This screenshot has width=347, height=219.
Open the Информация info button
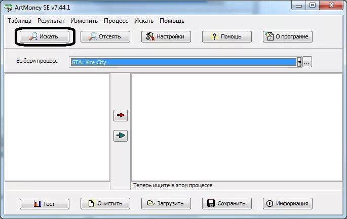pyautogui.click(x=287, y=203)
